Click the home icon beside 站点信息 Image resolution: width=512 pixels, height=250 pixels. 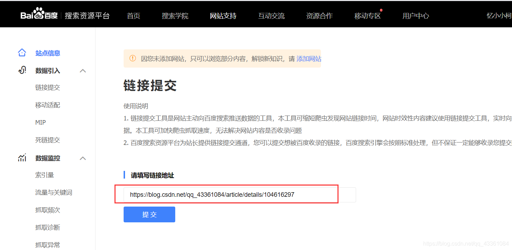(22, 53)
